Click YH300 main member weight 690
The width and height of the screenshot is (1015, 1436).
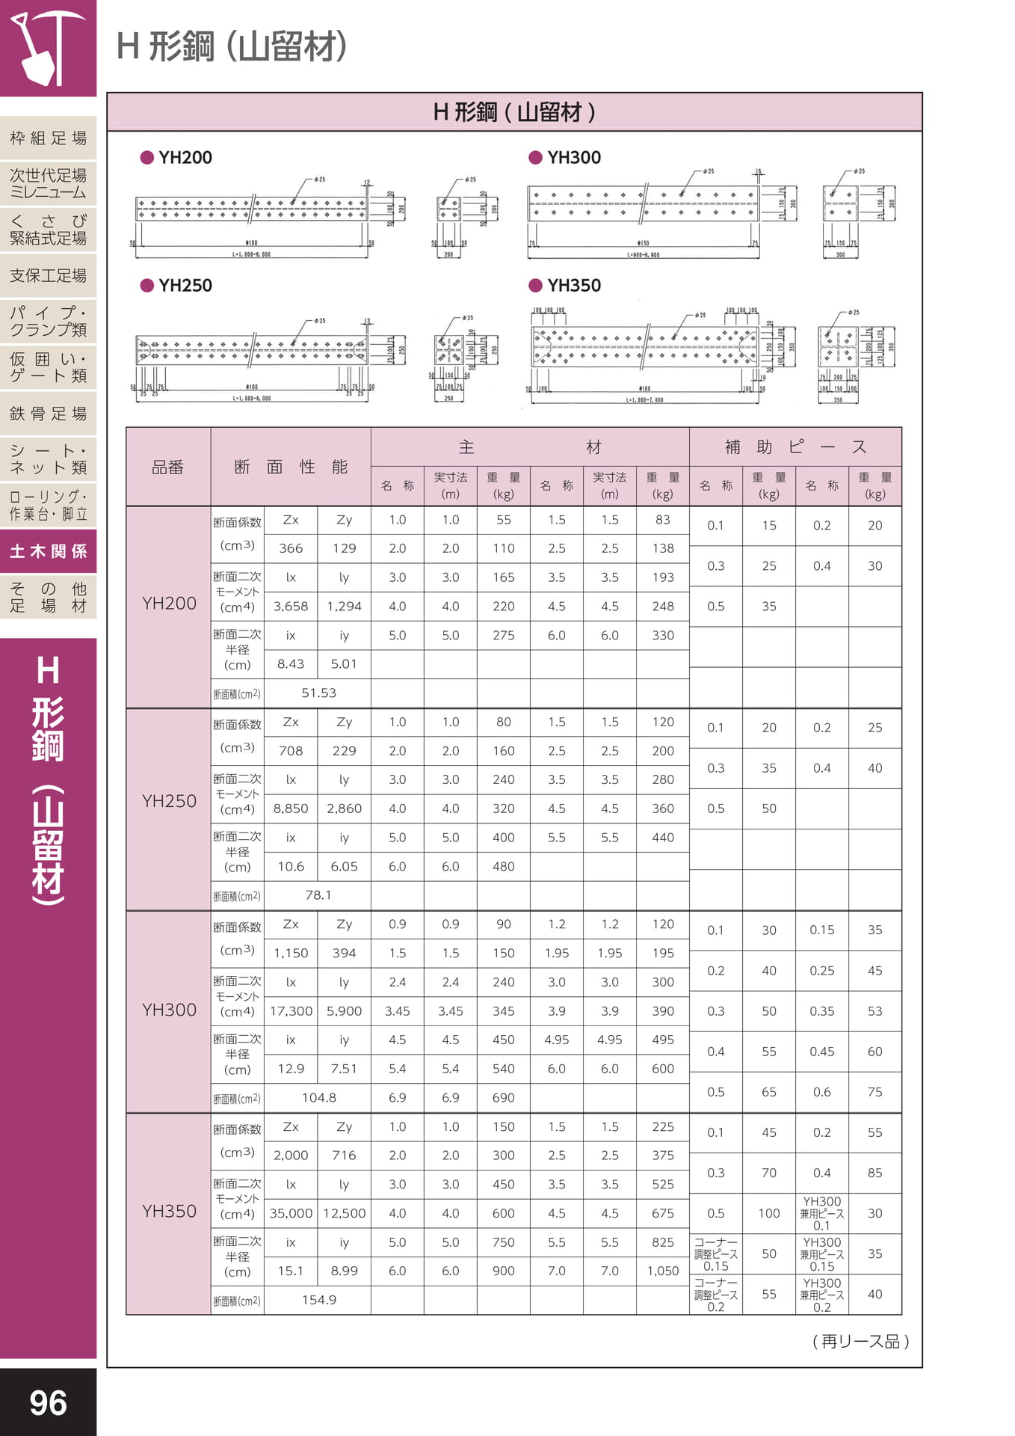click(504, 1098)
